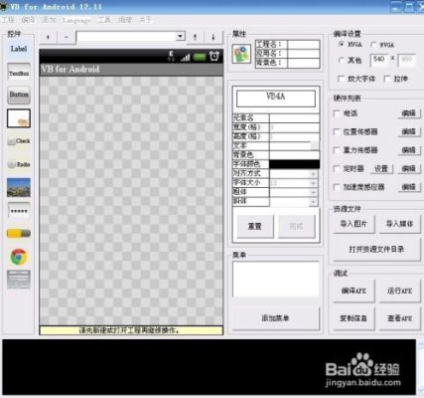Viewport: 424px width, 398px height.
Task: Click the 导入图片 button
Action: (x=353, y=224)
